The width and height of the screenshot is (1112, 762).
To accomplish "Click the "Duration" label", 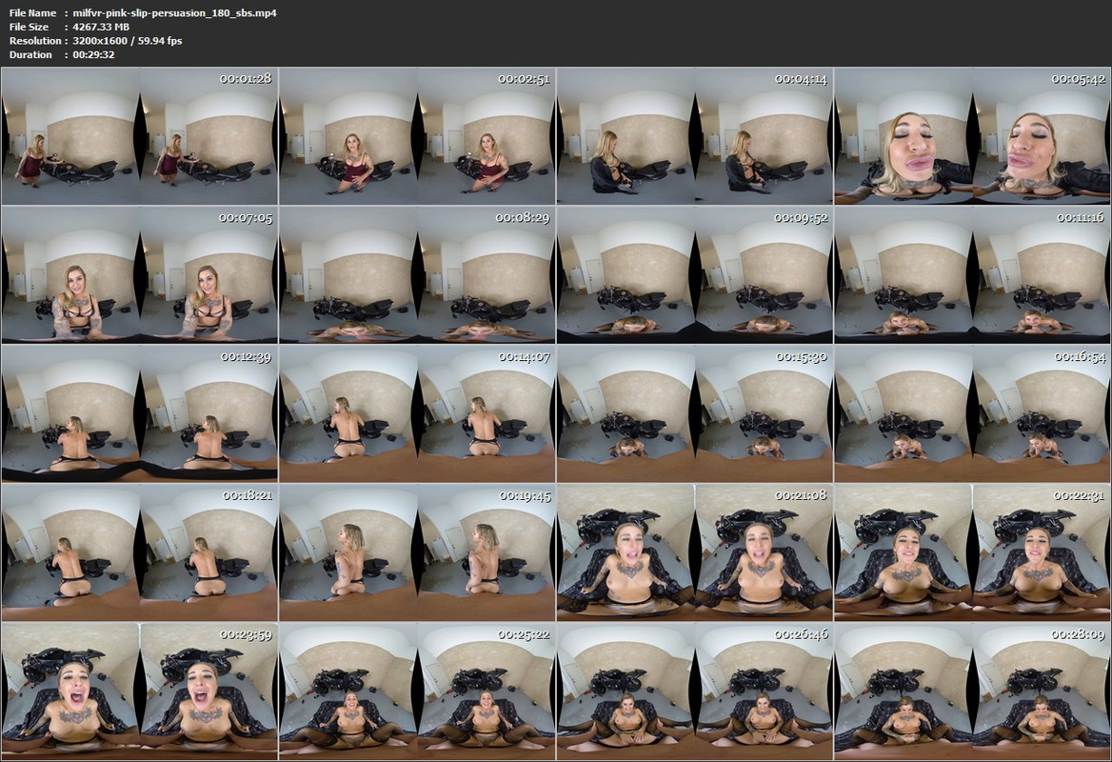I will (x=30, y=54).
